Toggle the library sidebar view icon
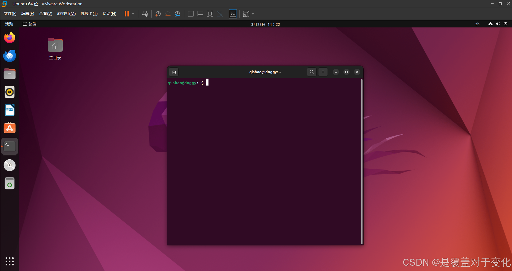Image resolution: width=512 pixels, height=271 pixels. 191,14
